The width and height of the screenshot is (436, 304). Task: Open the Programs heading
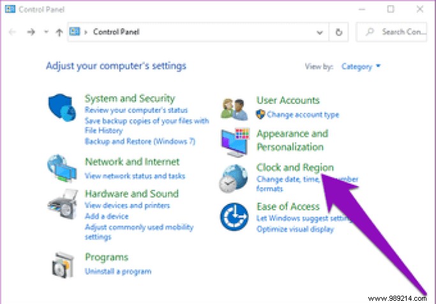point(107,257)
